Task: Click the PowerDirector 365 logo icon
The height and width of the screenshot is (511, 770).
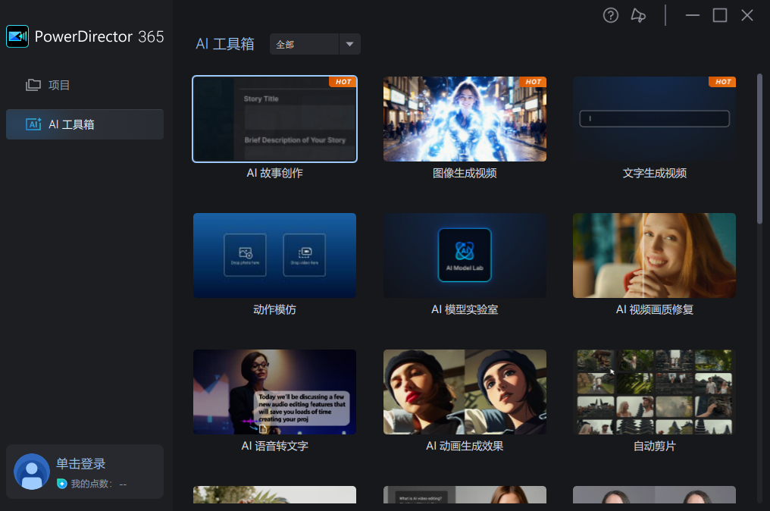Action: pyautogui.click(x=17, y=36)
